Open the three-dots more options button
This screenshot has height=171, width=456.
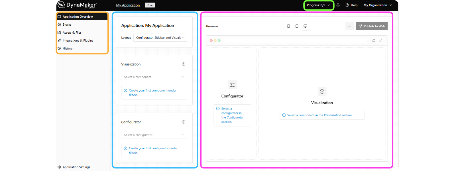pos(350,26)
